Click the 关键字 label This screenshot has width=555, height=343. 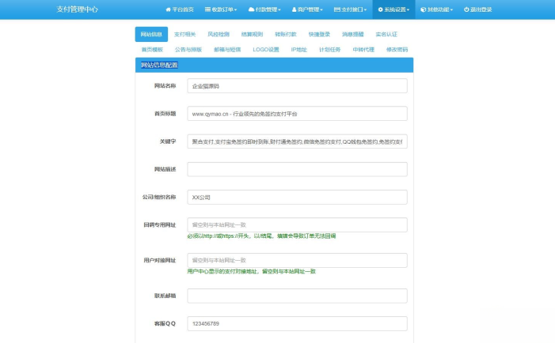pos(168,141)
